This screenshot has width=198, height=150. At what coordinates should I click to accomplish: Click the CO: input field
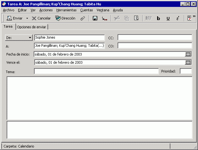click(x=155, y=46)
